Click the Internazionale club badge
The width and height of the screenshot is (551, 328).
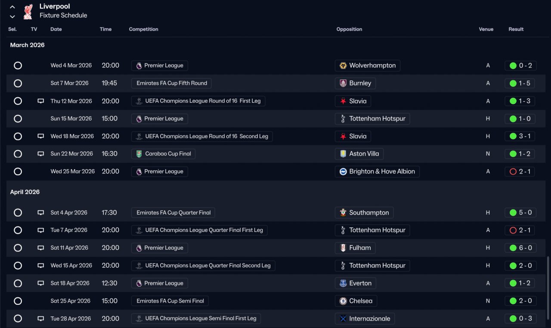point(343,319)
